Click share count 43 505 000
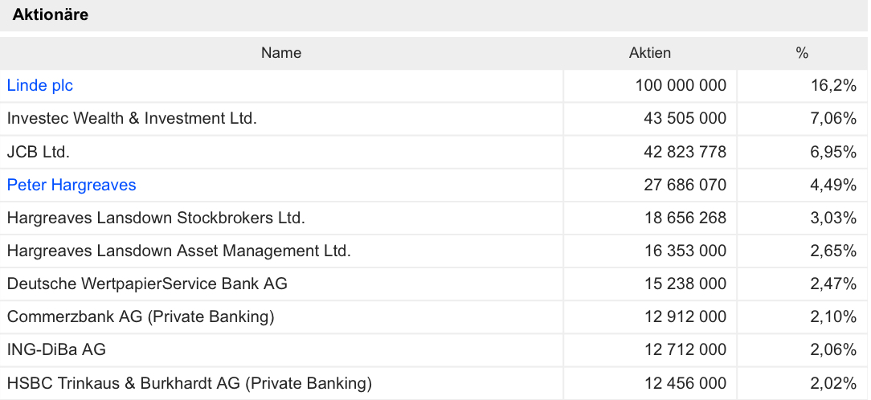The image size is (871, 400). pos(685,118)
